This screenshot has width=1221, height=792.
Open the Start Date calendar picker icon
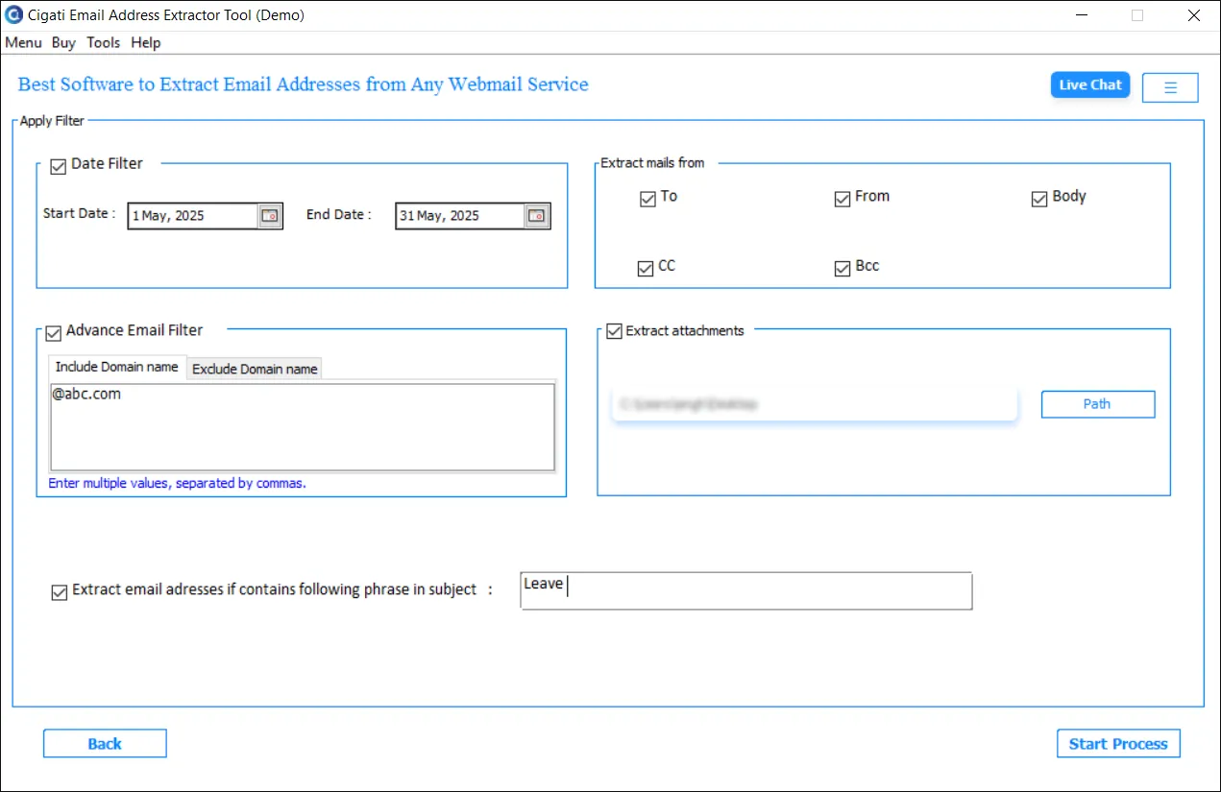270,216
